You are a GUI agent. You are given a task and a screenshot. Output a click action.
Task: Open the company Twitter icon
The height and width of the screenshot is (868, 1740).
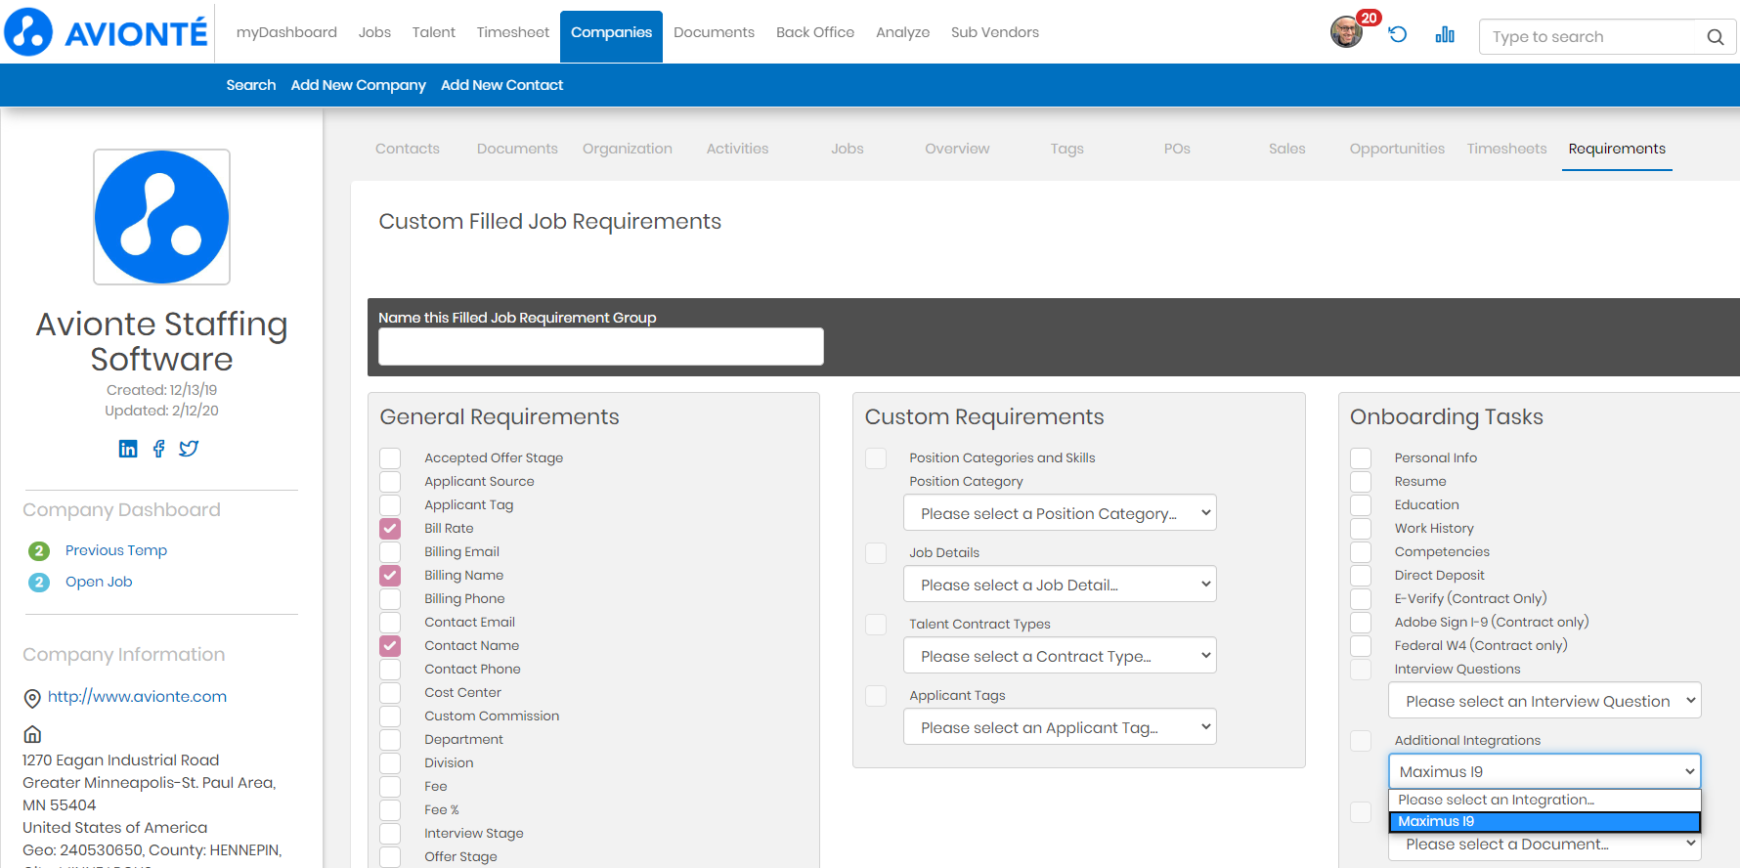pos(189,449)
